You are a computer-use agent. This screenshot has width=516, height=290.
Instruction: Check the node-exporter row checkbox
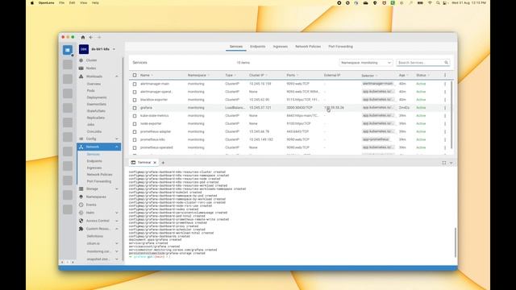tap(135, 123)
